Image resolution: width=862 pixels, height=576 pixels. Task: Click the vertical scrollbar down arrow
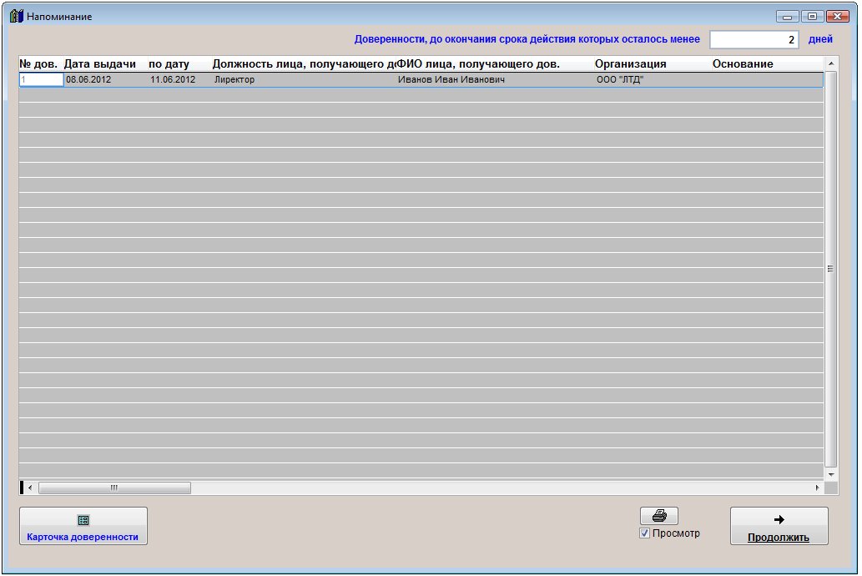[x=831, y=474]
